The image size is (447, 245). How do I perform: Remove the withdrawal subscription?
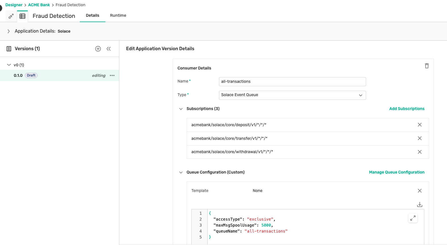coord(419,152)
